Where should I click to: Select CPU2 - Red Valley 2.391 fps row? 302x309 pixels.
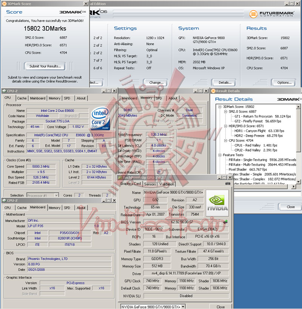(x=256, y=150)
